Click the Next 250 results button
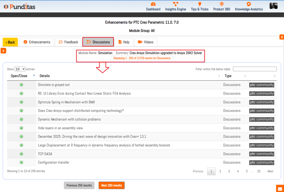 111,185
